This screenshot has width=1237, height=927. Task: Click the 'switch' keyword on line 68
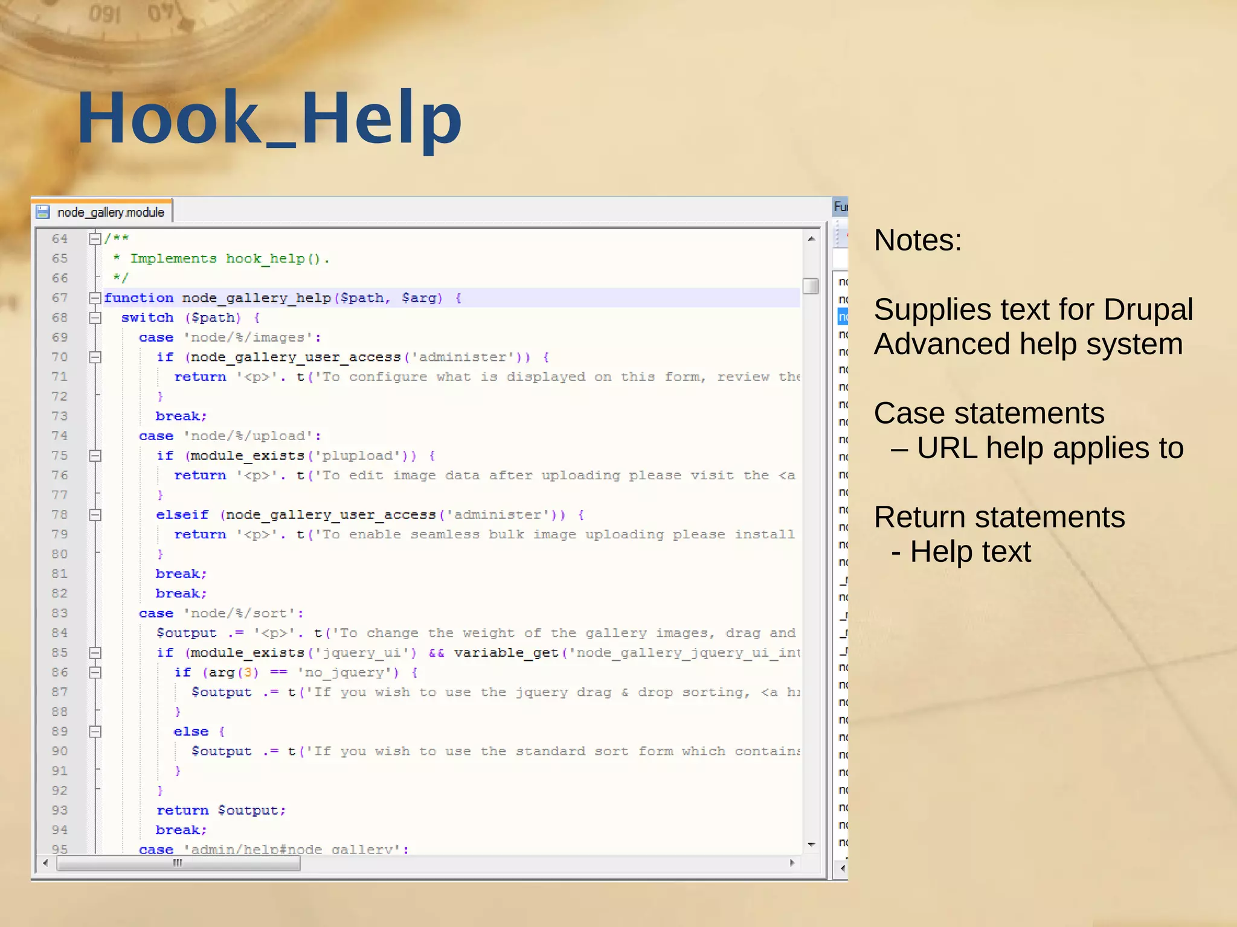pos(147,317)
